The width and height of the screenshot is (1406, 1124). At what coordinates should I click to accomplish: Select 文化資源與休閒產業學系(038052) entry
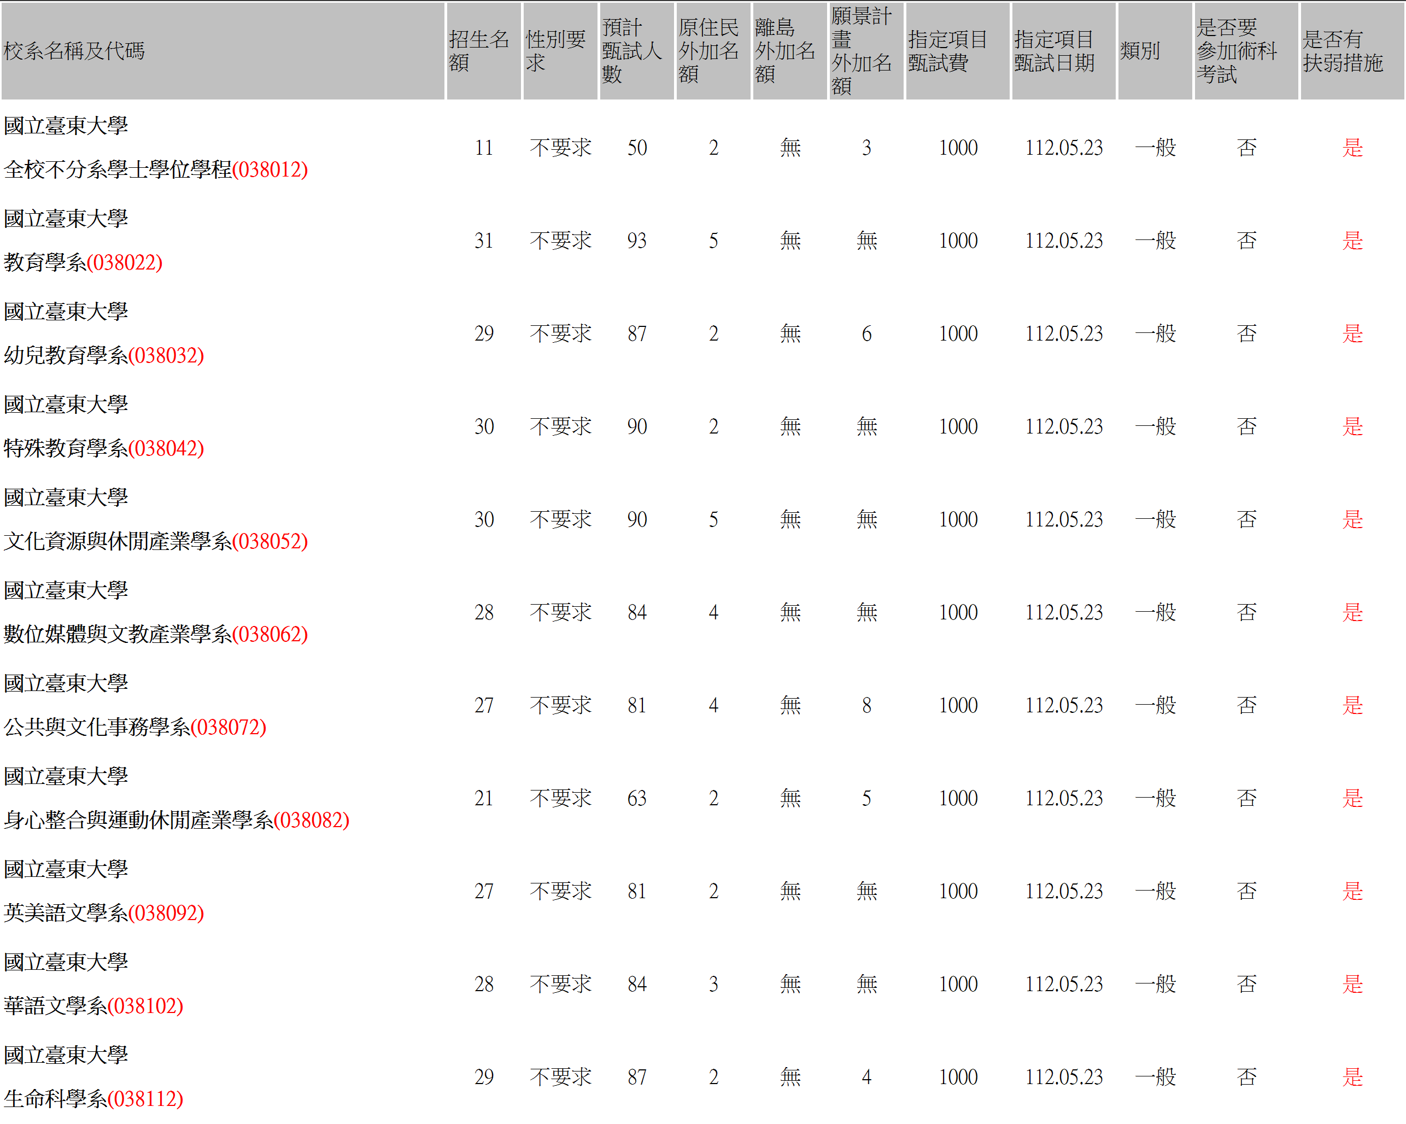(x=156, y=541)
